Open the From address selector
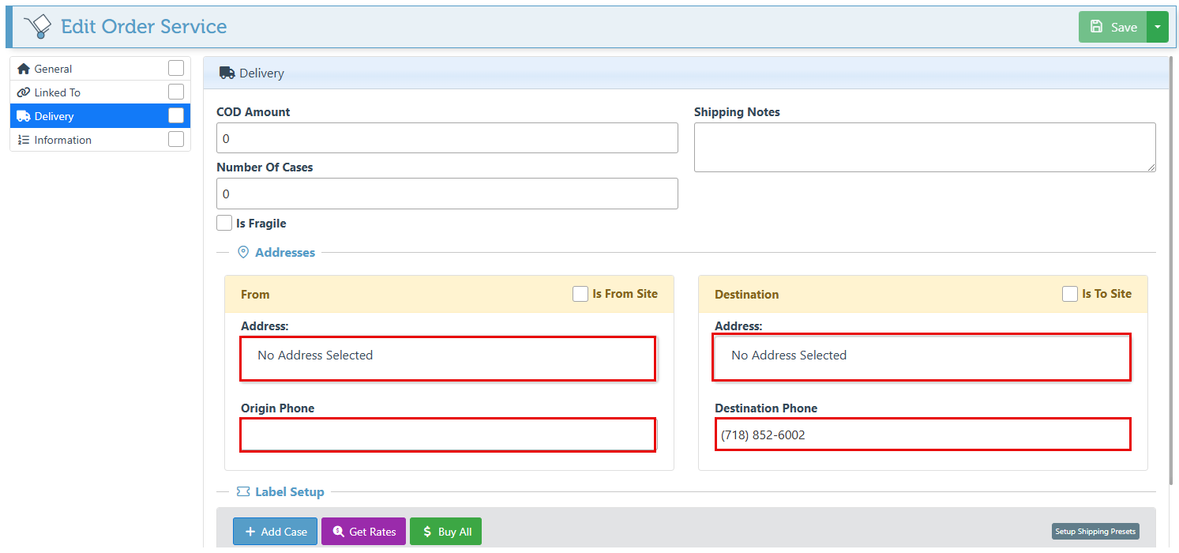 (448, 357)
